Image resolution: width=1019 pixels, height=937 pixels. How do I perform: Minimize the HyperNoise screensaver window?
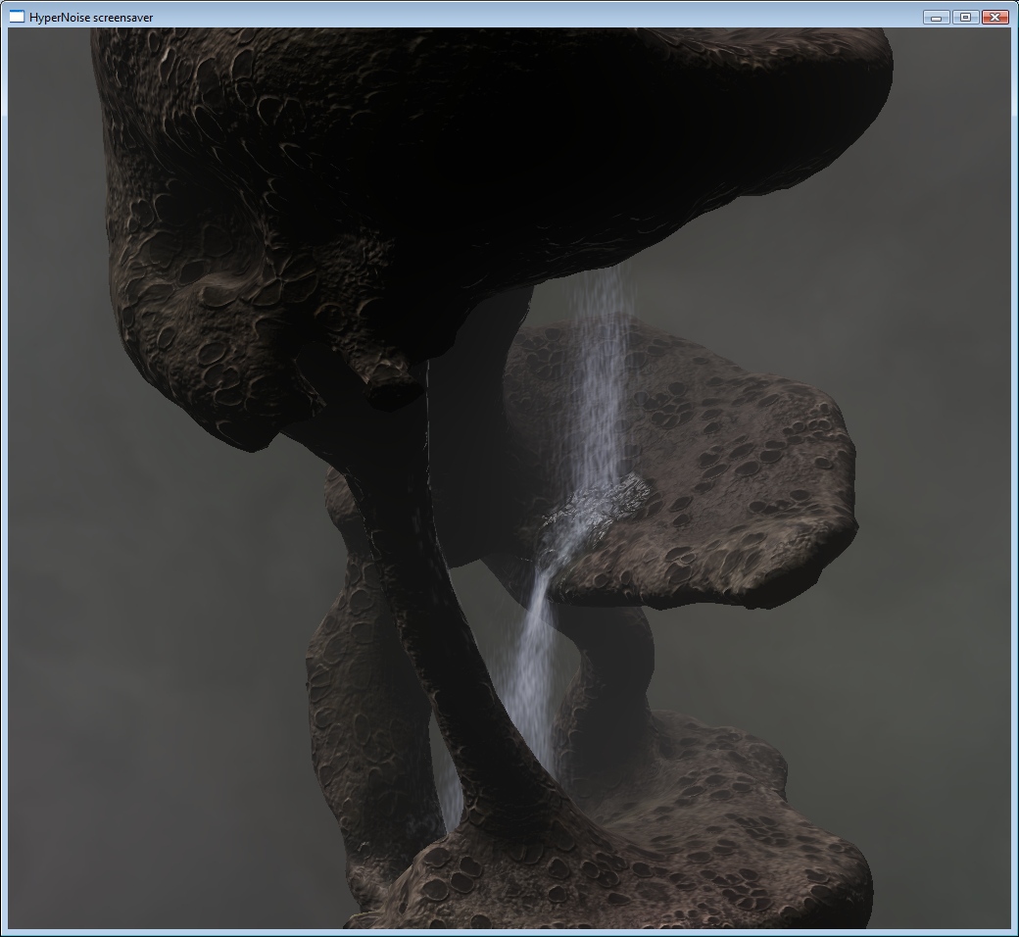point(936,17)
